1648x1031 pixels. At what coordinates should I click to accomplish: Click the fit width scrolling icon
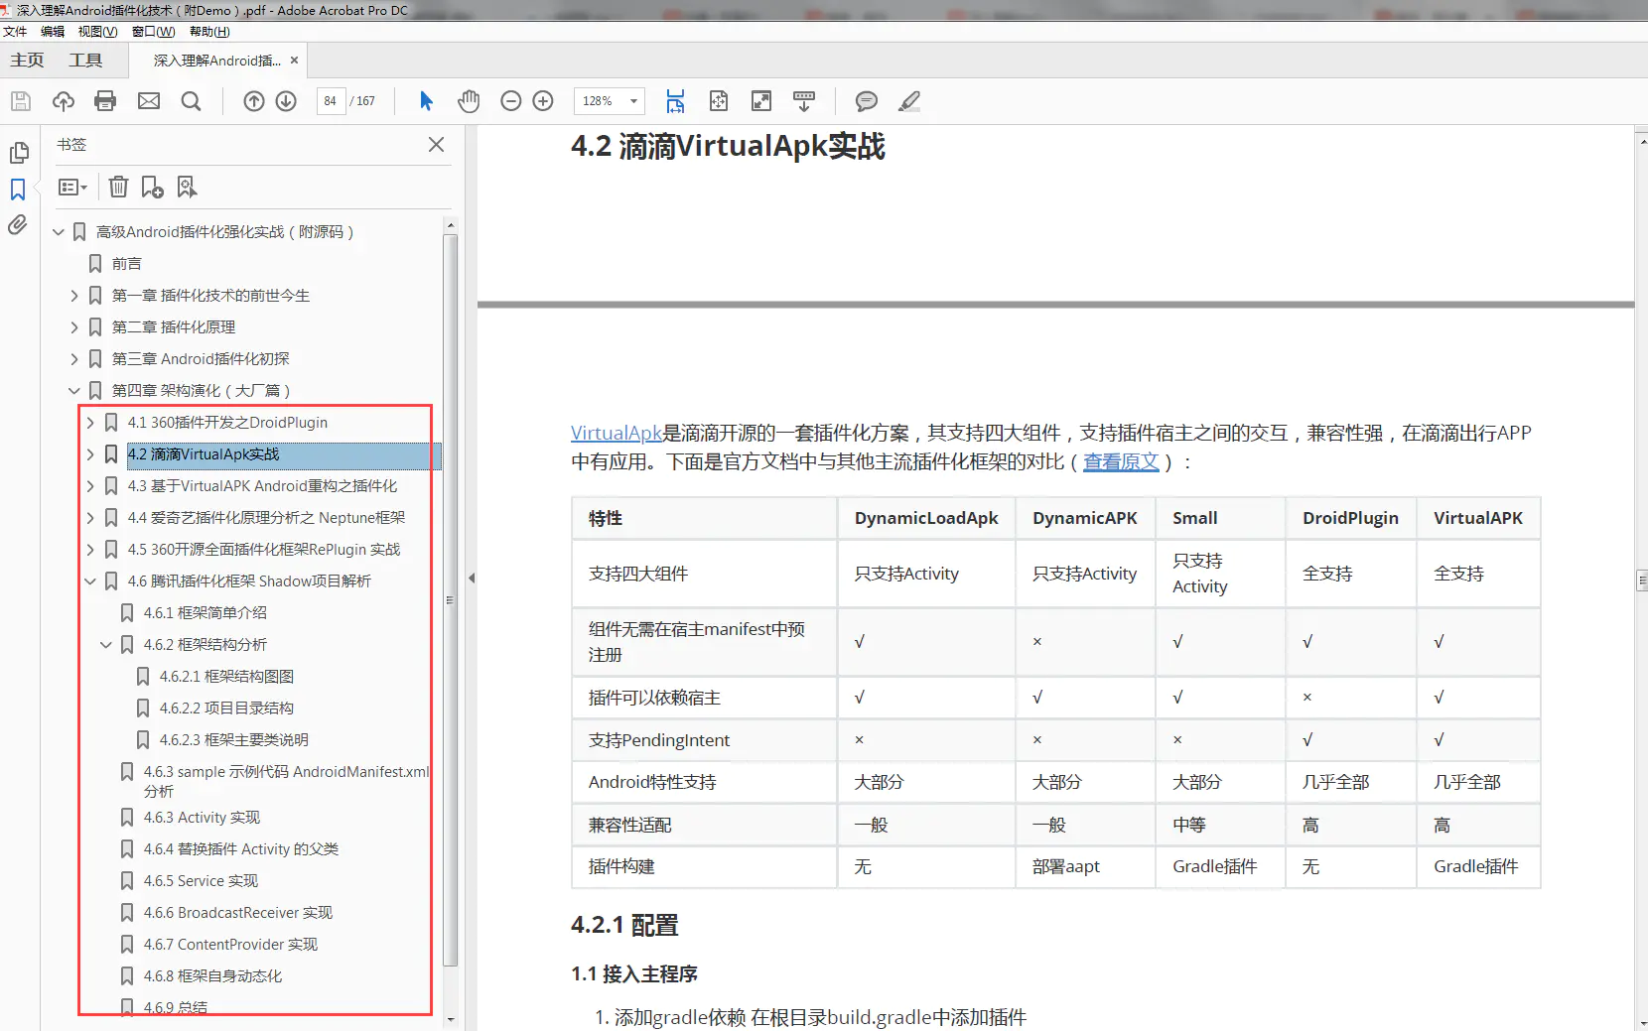[x=675, y=101]
